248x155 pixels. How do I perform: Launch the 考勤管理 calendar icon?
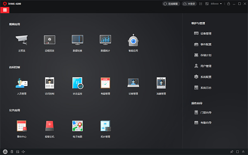coord(105,83)
